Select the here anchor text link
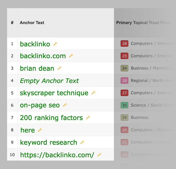Image resolution: width=176 pixels, height=169 pixels. pyautogui.click(x=28, y=130)
